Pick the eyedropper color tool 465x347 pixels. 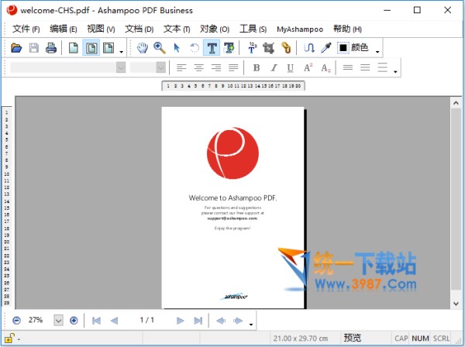pos(326,48)
